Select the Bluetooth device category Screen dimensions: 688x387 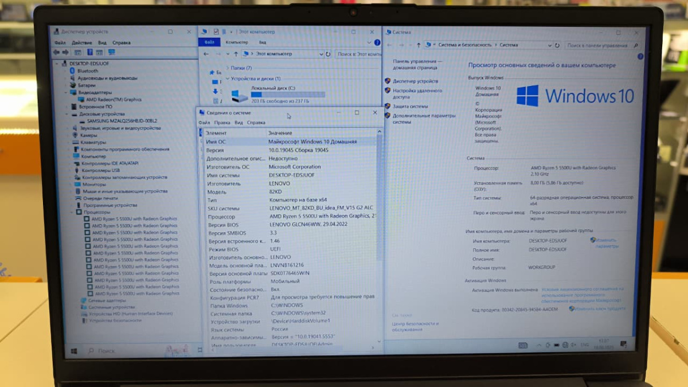coord(87,71)
